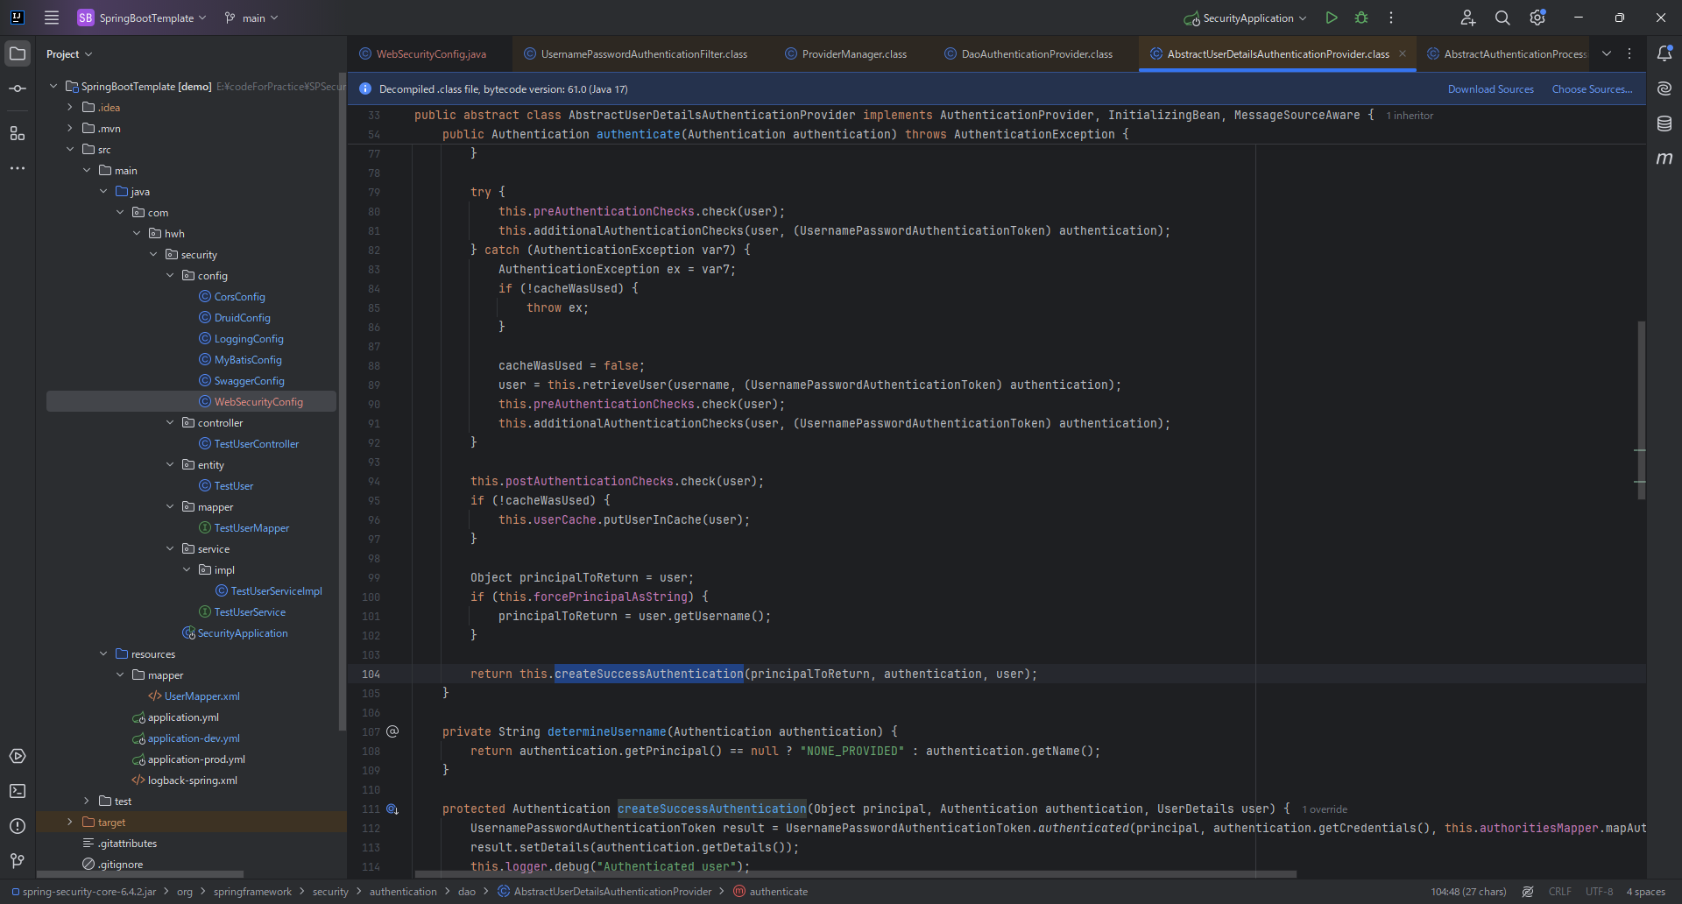
Task: Open the Structure tool window icon
Action: pos(18,133)
